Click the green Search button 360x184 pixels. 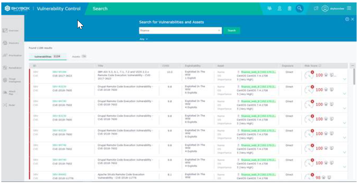point(232,31)
